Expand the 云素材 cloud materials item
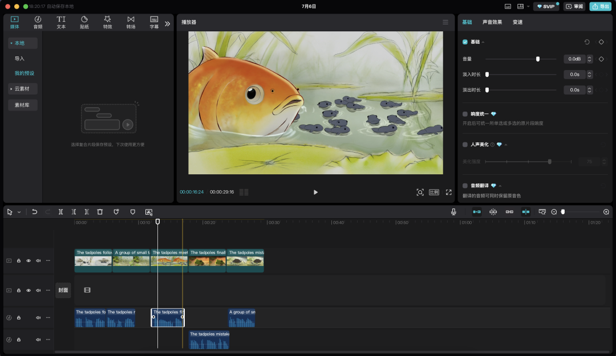This screenshot has width=616, height=356. [x=22, y=89]
